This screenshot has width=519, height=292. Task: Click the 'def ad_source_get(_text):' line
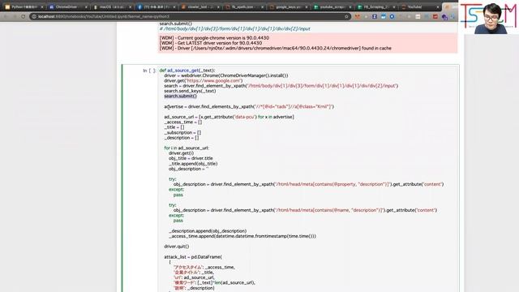coord(187,71)
